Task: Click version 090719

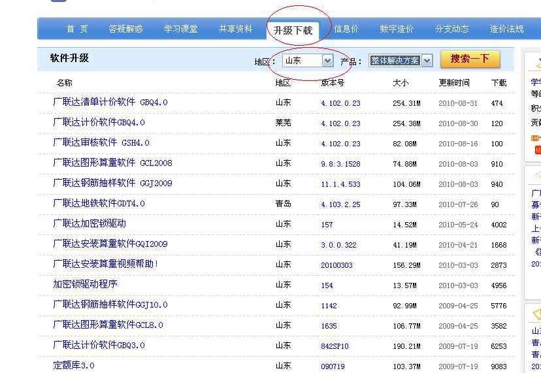Action: click(333, 366)
